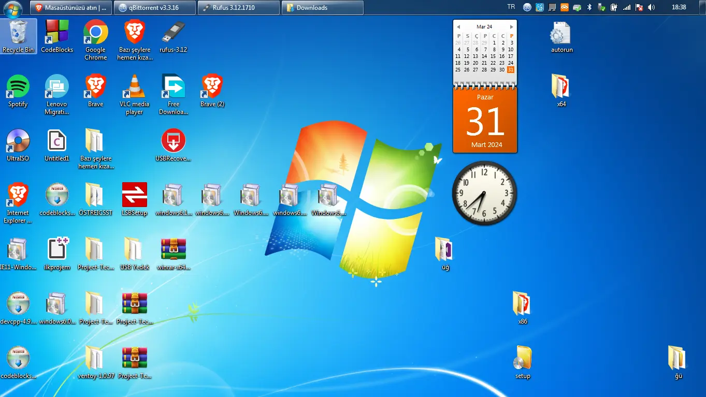Select highlighted date 31 in mini calendar
Screen dimensions: 706x397
pos(511,70)
